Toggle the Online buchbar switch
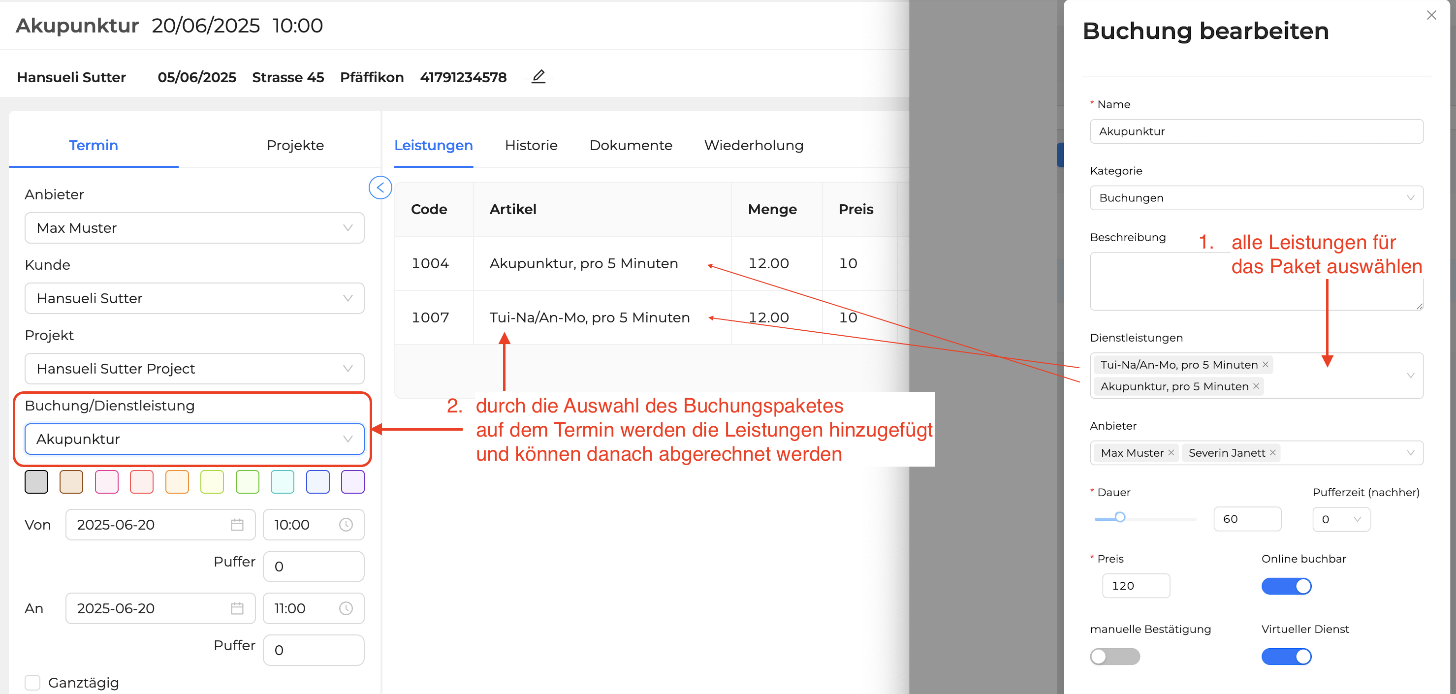 click(1286, 586)
